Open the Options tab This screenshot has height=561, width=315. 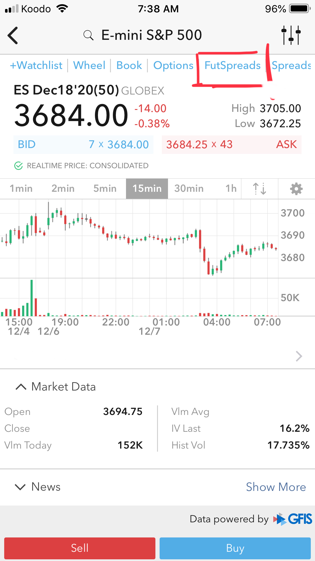click(173, 66)
